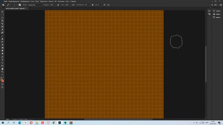Toggle pressure for size button
The width and height of the screenshot is (223, 125).
105,5
